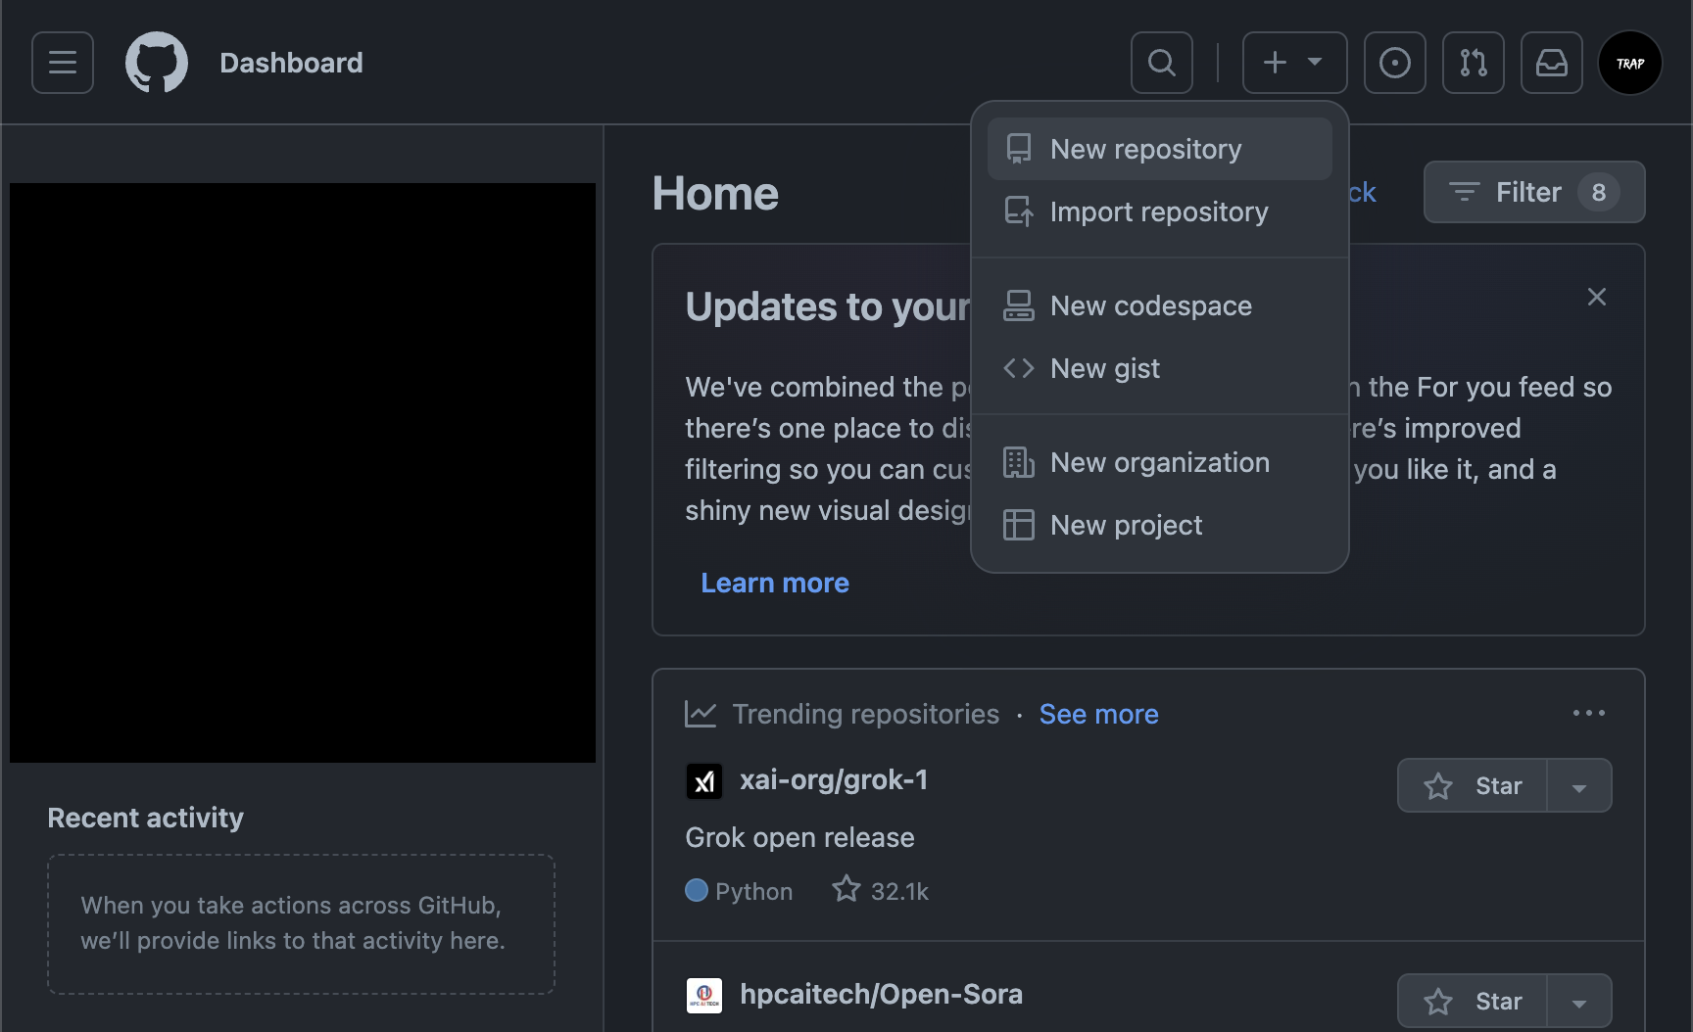Screen dimensions: 1693x1032
Task: Select New repository from menu
Action: pos(1160,149)
